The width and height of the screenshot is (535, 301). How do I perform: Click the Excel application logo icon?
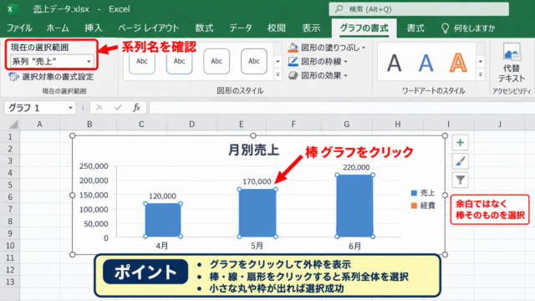pyautogui.click(x=12, y=9)
